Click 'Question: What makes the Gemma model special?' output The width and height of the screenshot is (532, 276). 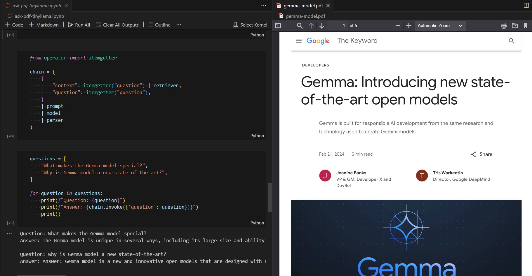[x=83, y=233]
